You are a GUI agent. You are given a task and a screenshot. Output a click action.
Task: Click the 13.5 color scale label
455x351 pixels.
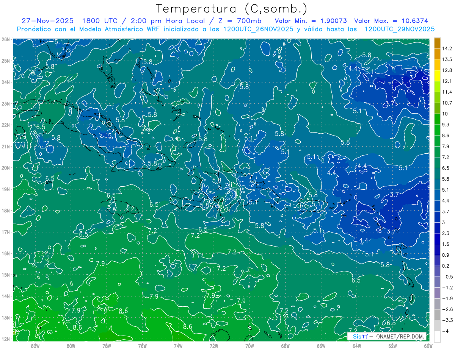(x=447, y=59)
